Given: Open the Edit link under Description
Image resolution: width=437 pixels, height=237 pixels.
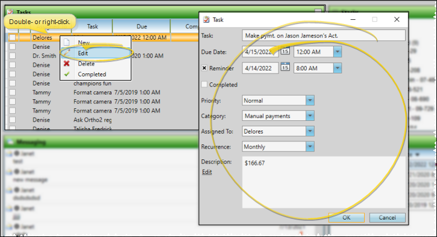Looking at the screenshot, I should pos(207,172).
